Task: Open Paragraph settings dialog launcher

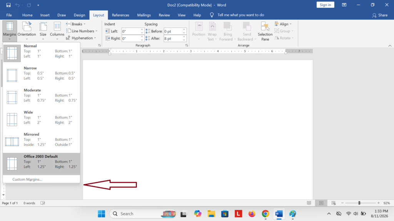Action: (187, 45)
